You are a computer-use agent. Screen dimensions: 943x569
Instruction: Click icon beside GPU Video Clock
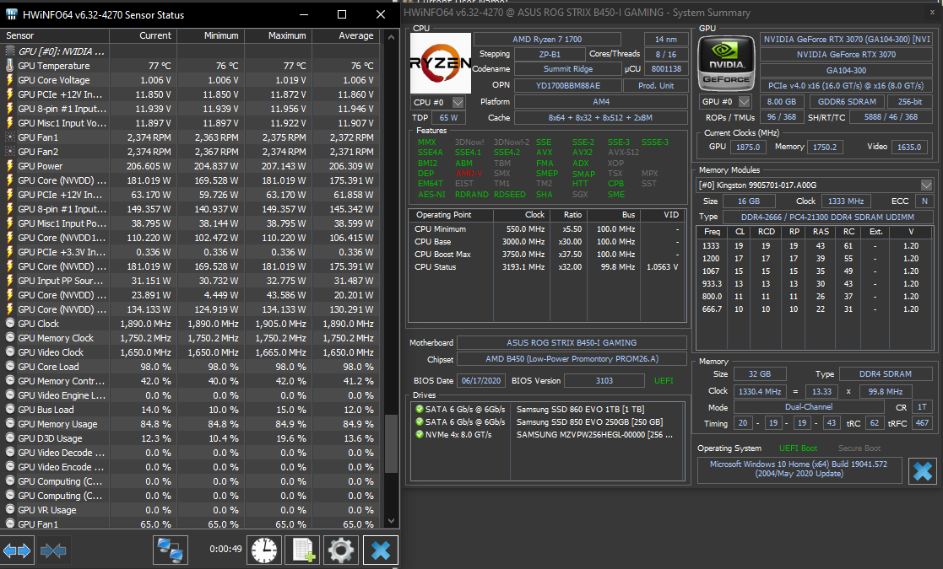(9, 352)
